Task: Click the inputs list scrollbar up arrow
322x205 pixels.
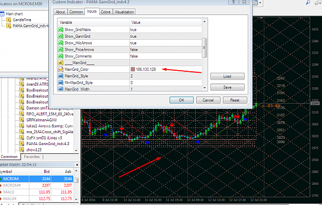Action: pos(205,22)
